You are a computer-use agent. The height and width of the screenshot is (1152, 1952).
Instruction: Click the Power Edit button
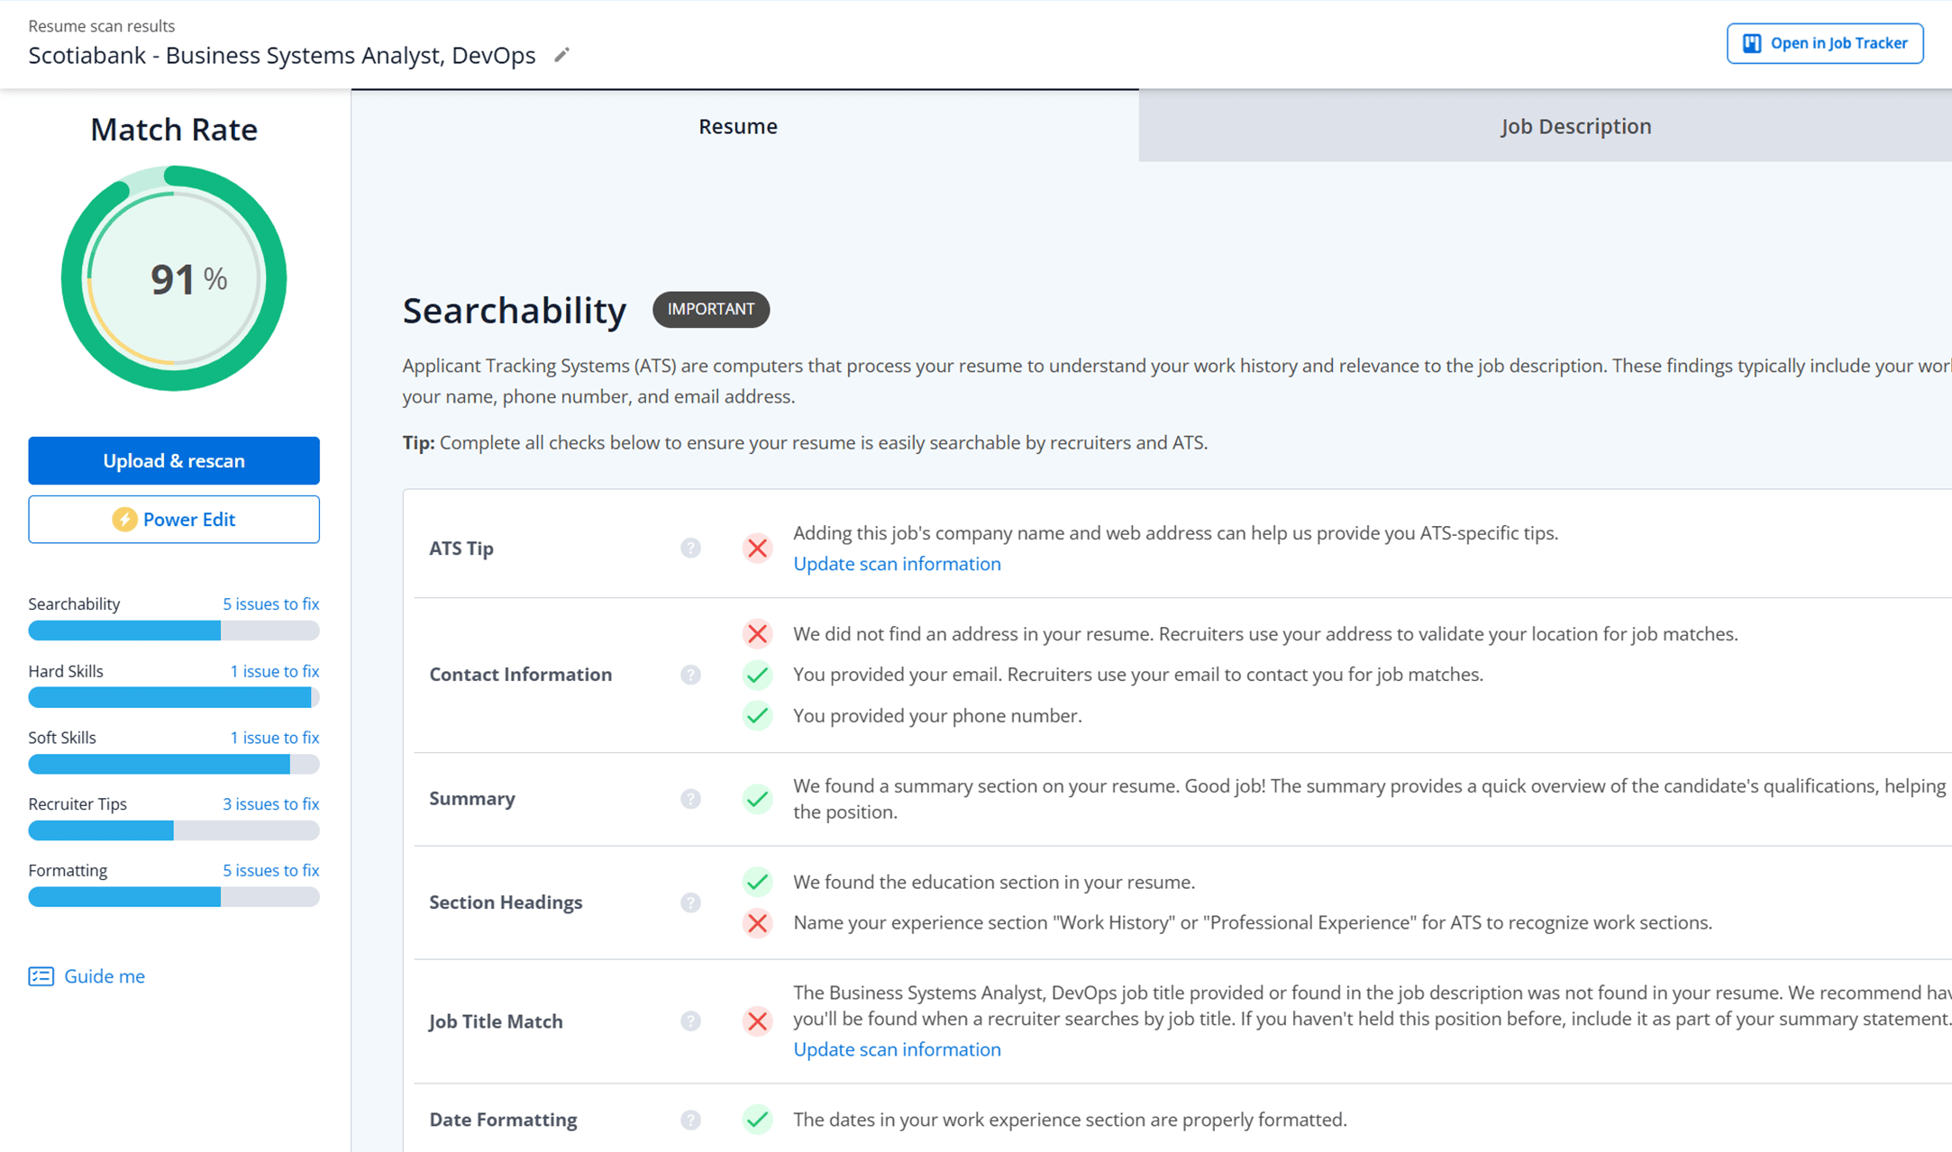tap(174, 520)
